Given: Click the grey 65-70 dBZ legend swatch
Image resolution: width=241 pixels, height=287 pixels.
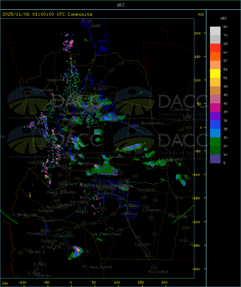Looking at the screenshot, I should pos(215,39).
